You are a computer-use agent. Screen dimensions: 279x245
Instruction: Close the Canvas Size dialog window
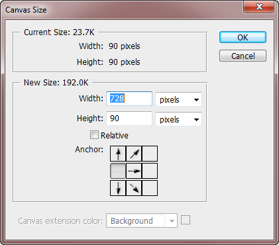click(x=258, y=7)
